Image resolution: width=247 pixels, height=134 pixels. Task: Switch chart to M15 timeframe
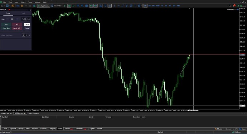tap(154, 6)
